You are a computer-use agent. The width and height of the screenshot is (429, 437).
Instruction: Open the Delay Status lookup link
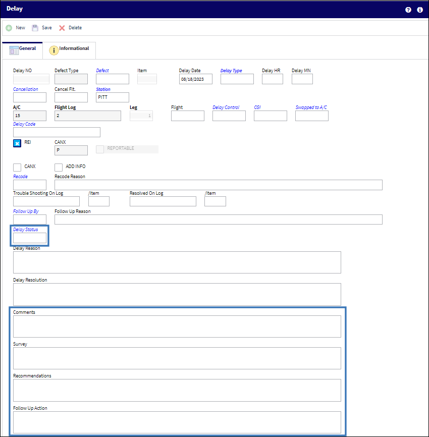point(25,230)
